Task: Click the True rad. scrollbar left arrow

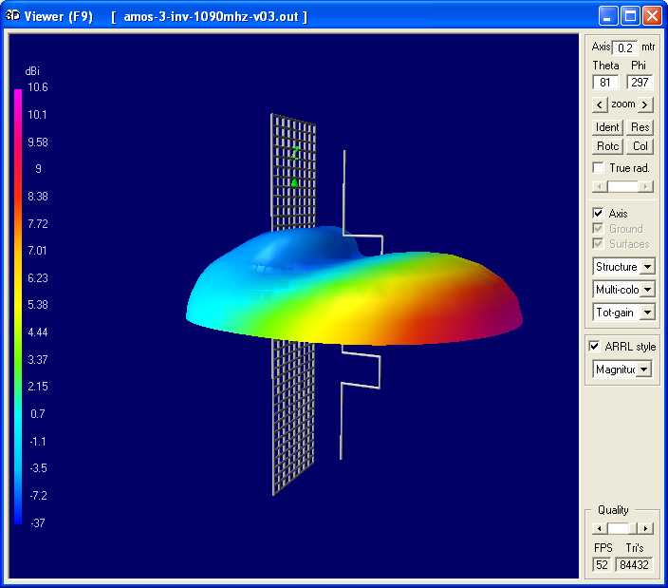Action: (598, 187)
